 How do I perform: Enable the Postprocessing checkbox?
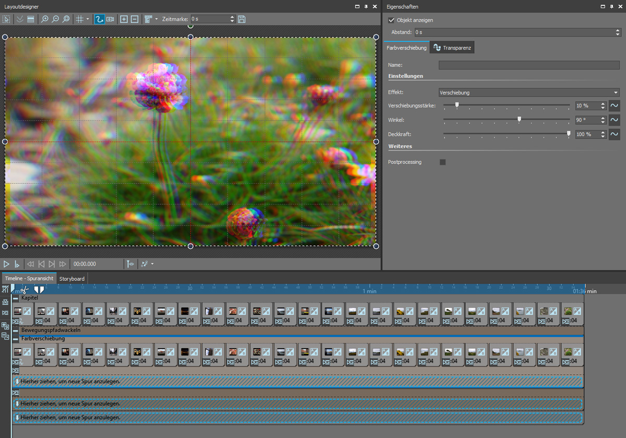point(443,162)
